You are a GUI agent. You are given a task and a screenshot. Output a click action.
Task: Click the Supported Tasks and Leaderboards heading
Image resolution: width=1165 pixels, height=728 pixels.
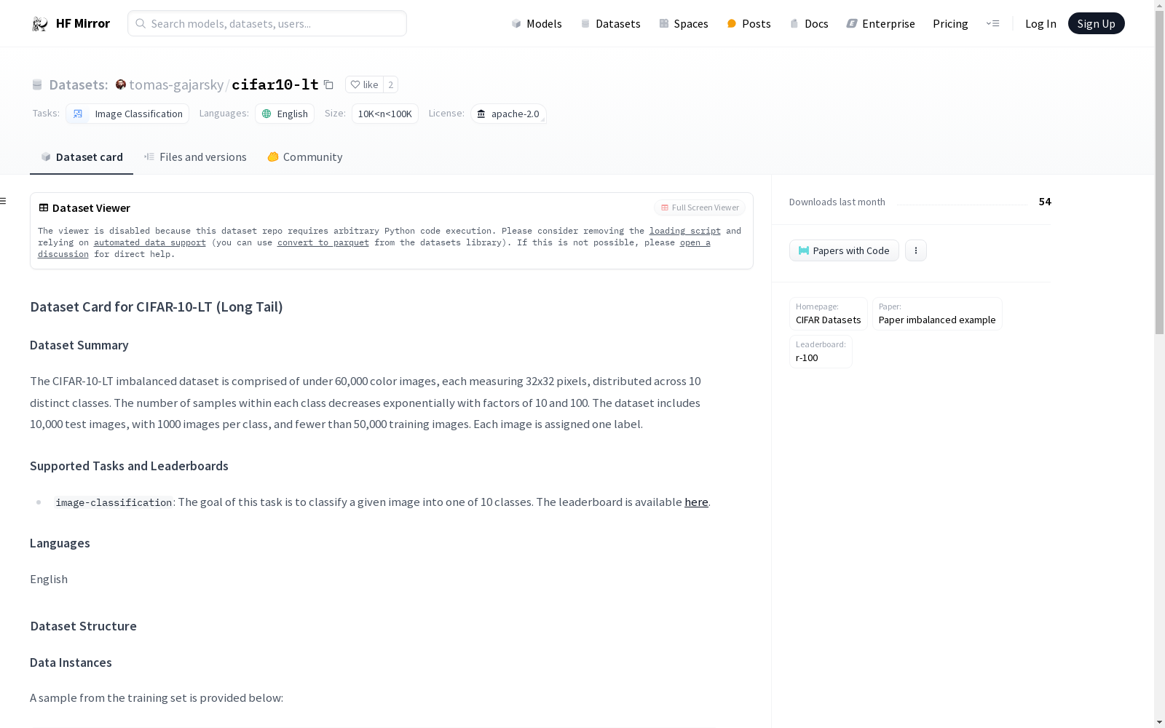pyautogui.click(x=129, y=466)
